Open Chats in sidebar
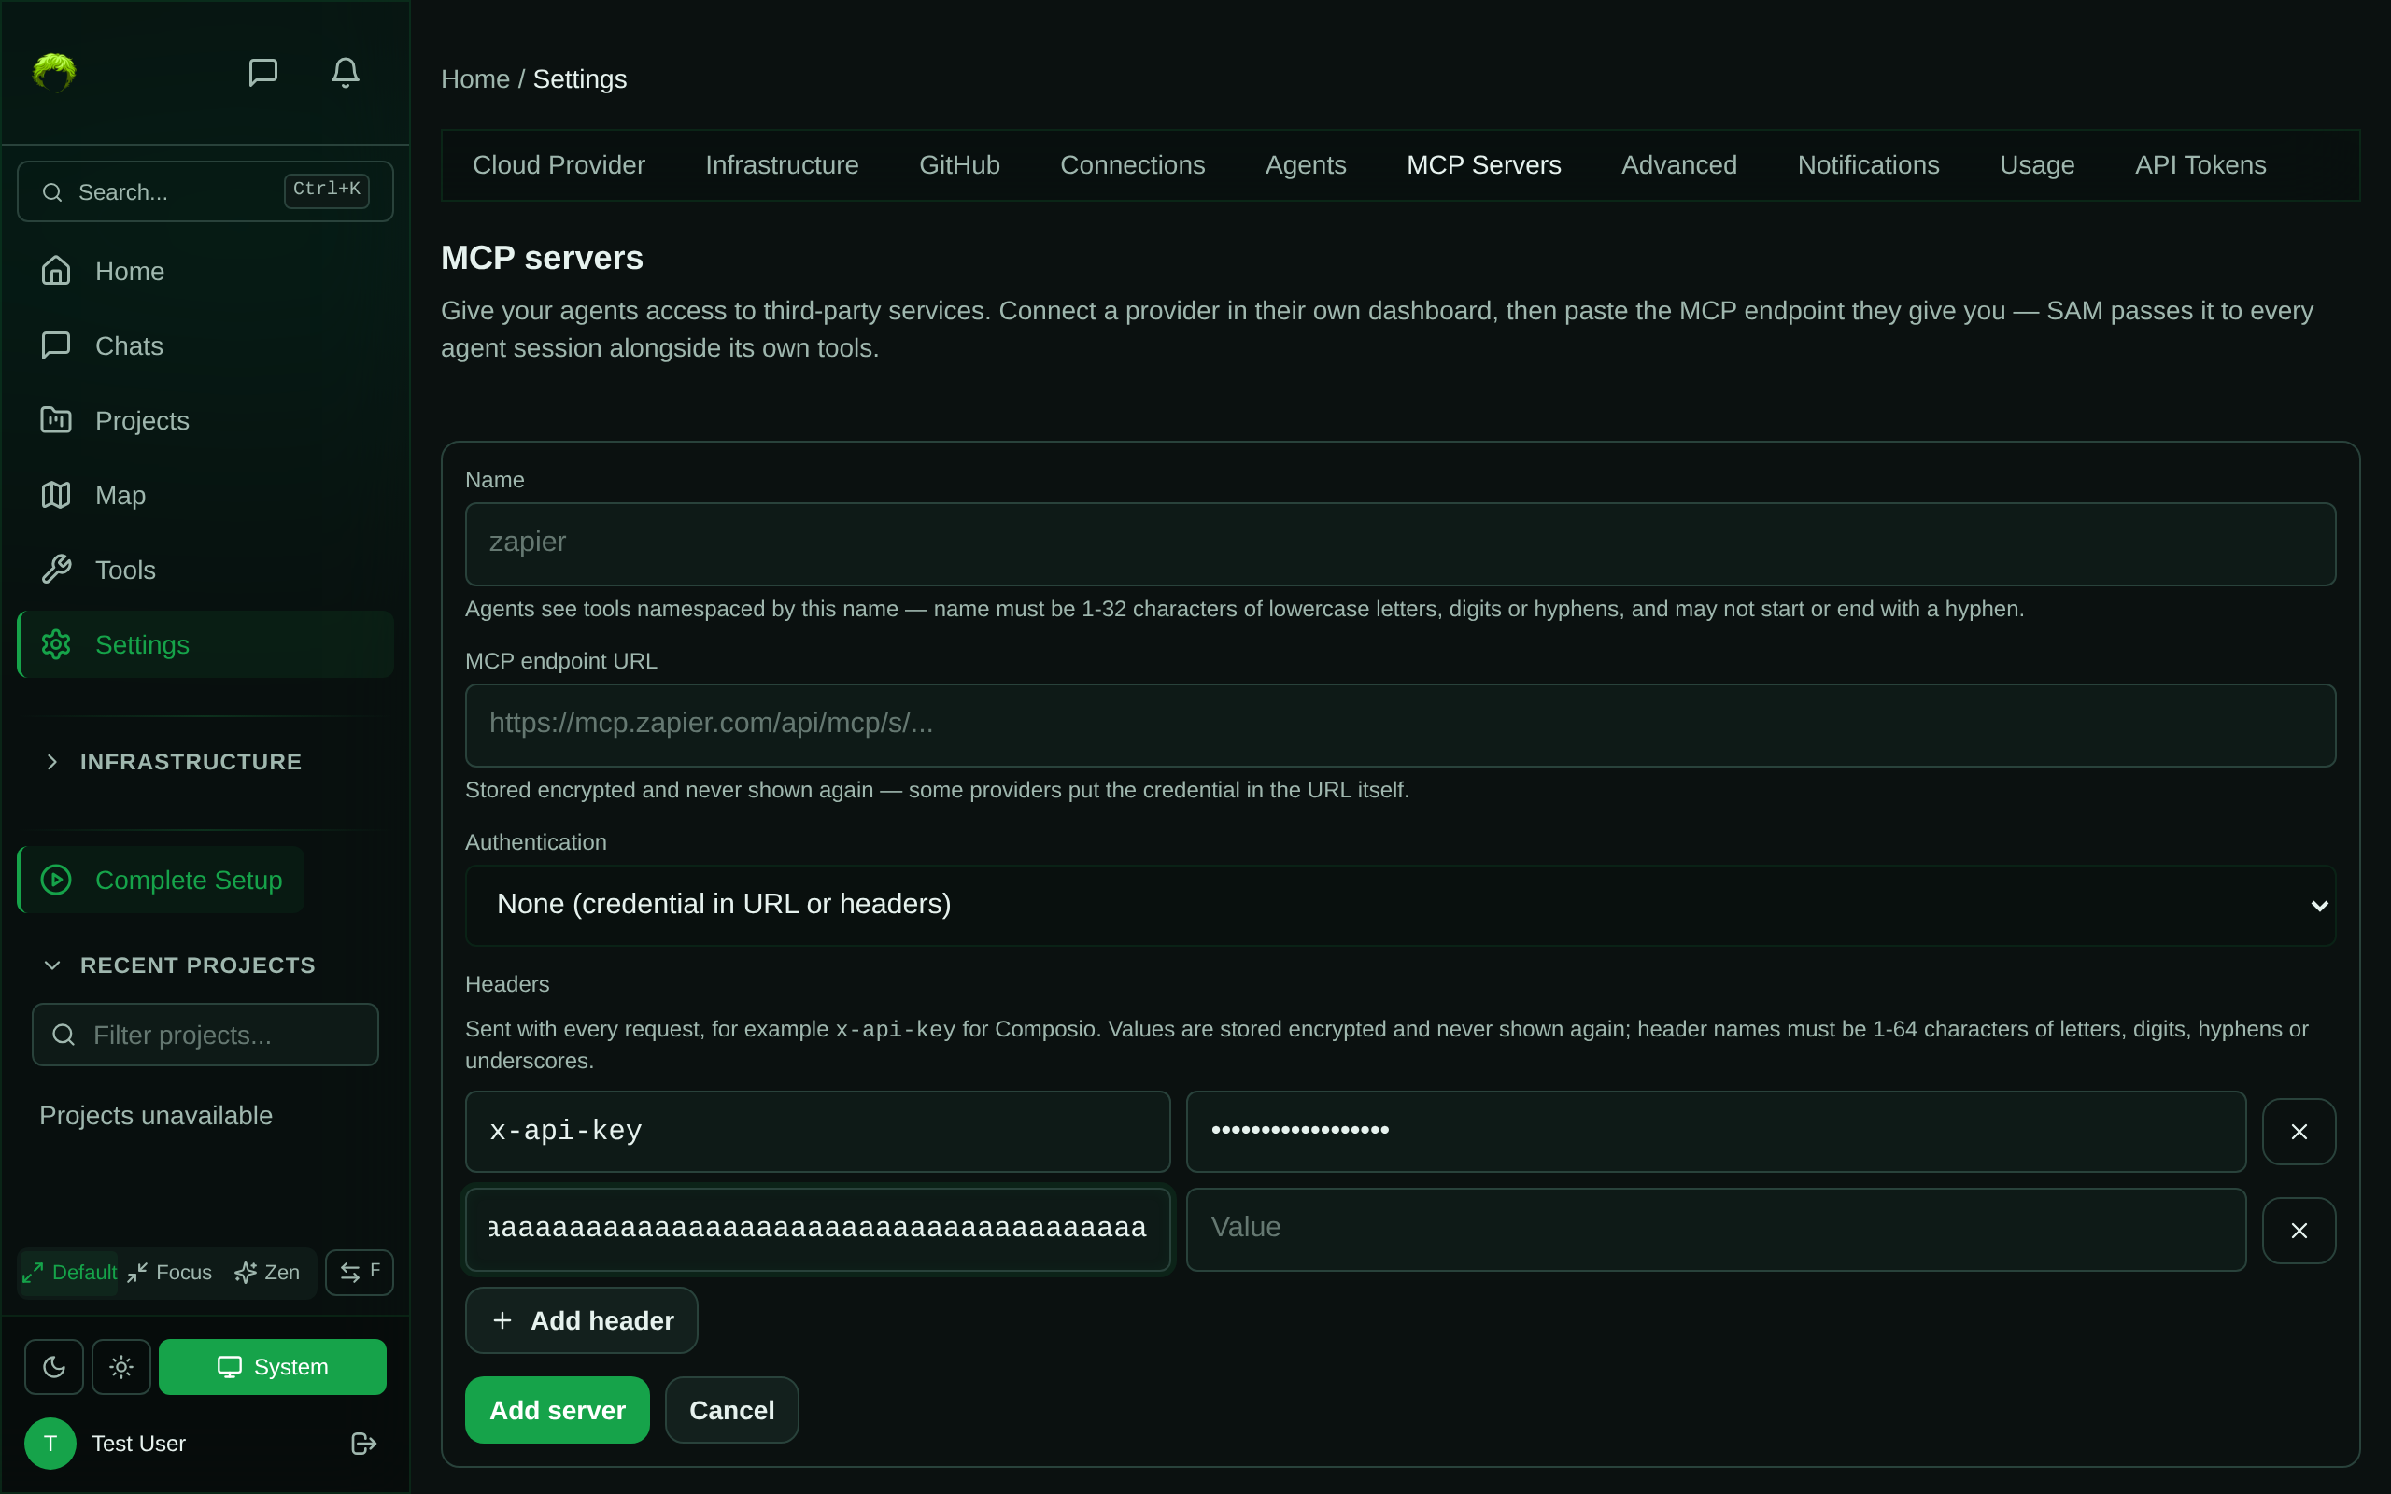This screenshot has width=2391, height=1494. click(x=205, y=345)
